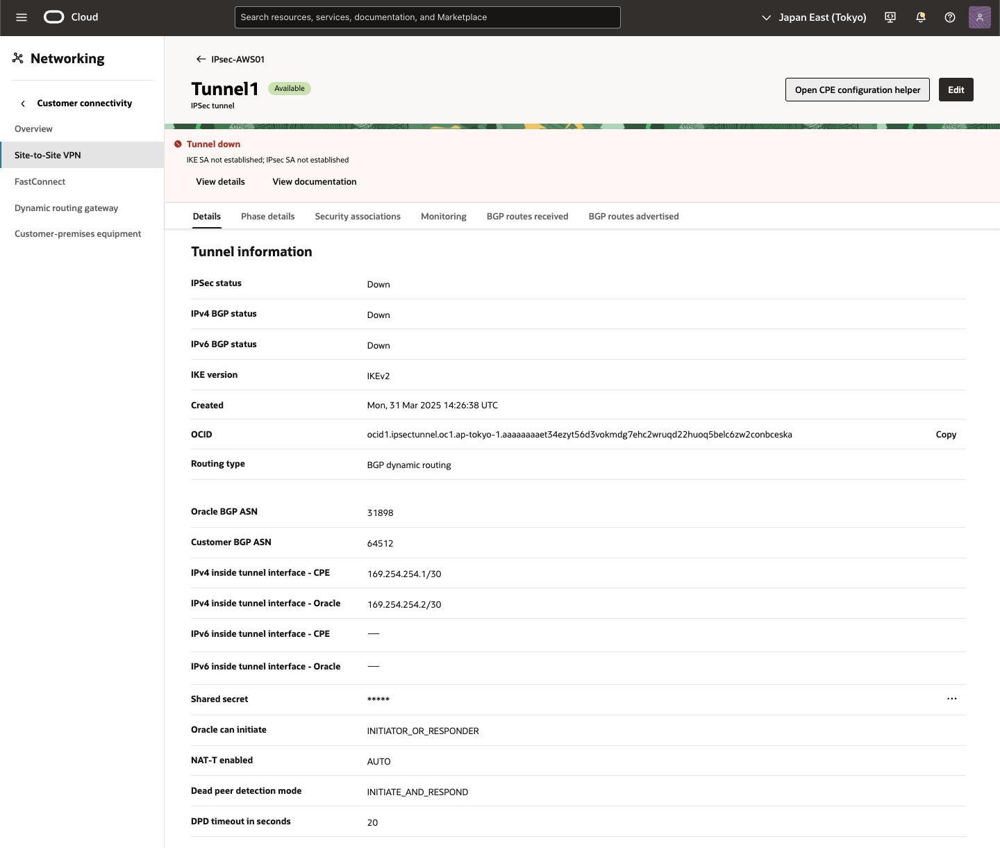Select the Security associations tab
The width and height of the screenshot is (1000, 848).
pyautogui.click(x=358, y=216)
